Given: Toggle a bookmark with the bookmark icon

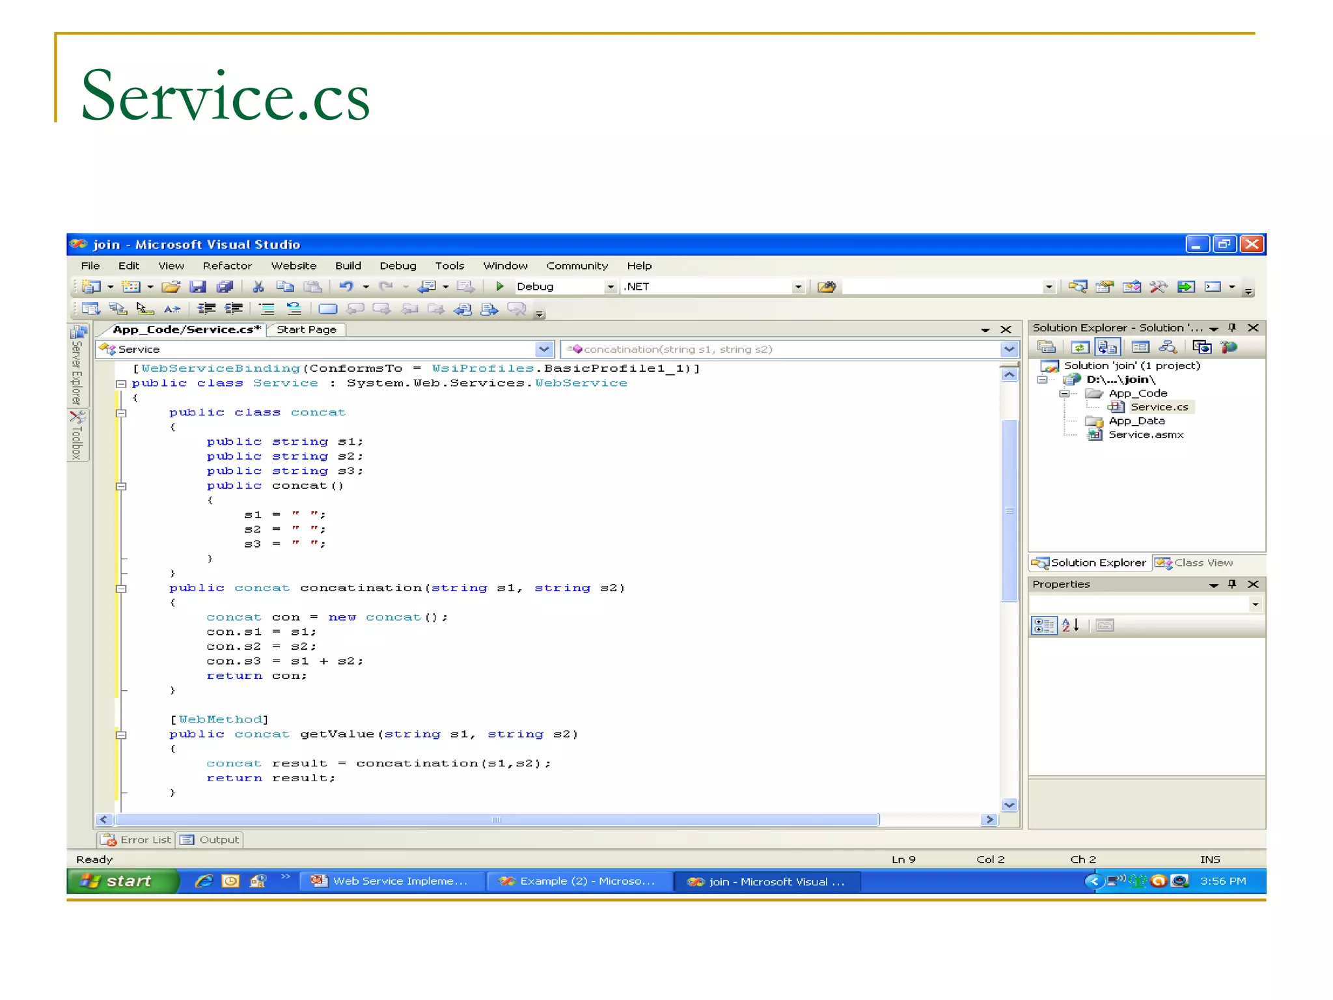Looking at the screenshot, I should pyautogui.click(x=327, y=309).
